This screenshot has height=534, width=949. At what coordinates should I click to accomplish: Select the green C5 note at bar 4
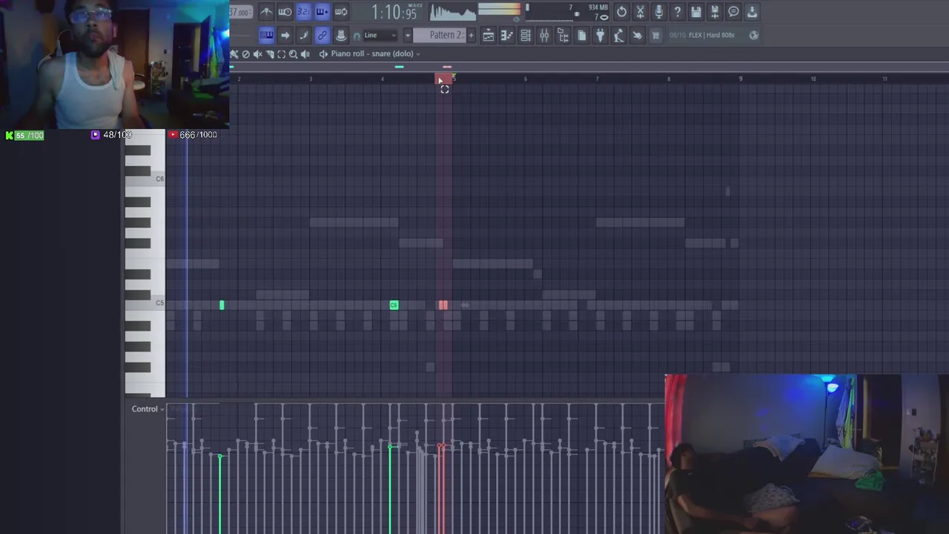tap(394, 305)
